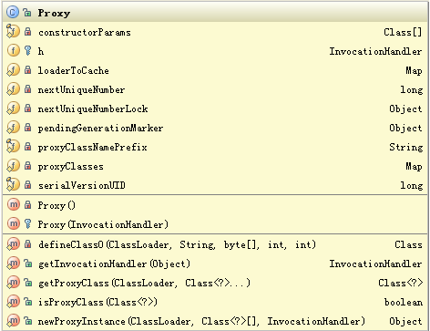Screen dimensions: 430x331
Task: Click the method icon for newProxyInstance
Action: tap(13, 320)
